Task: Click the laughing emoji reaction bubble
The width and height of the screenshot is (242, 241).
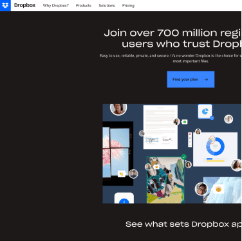Action: [218, 189]
